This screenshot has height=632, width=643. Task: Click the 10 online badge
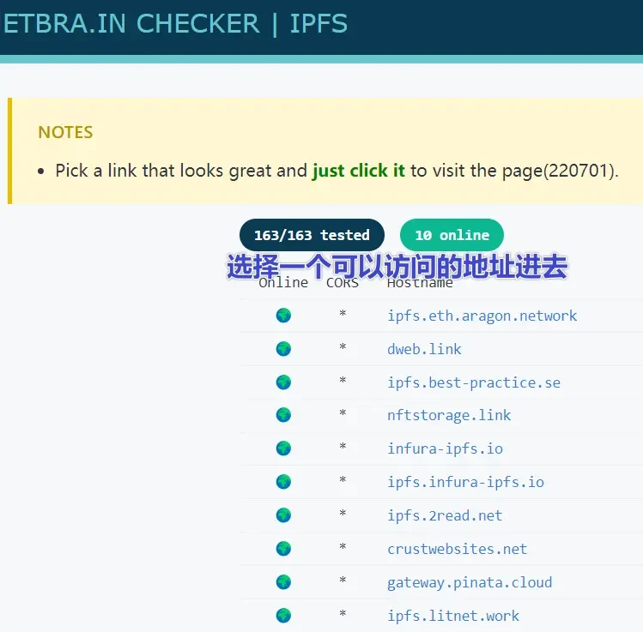click(452, 235)
